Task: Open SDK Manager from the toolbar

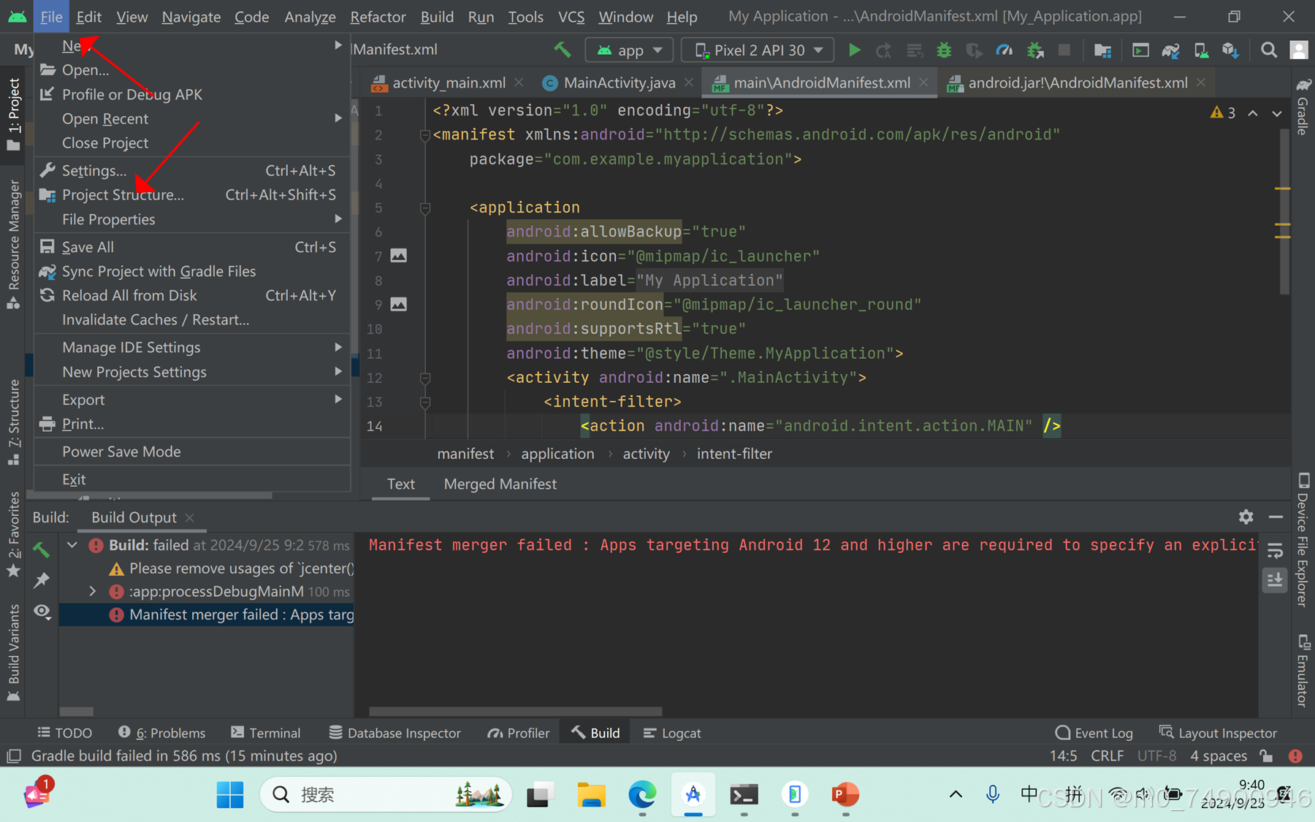Action: (1230, 50)
